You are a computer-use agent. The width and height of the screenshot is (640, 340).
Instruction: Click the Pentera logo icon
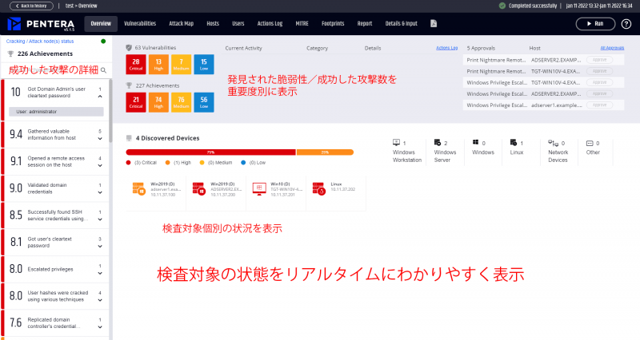(14, 24)
